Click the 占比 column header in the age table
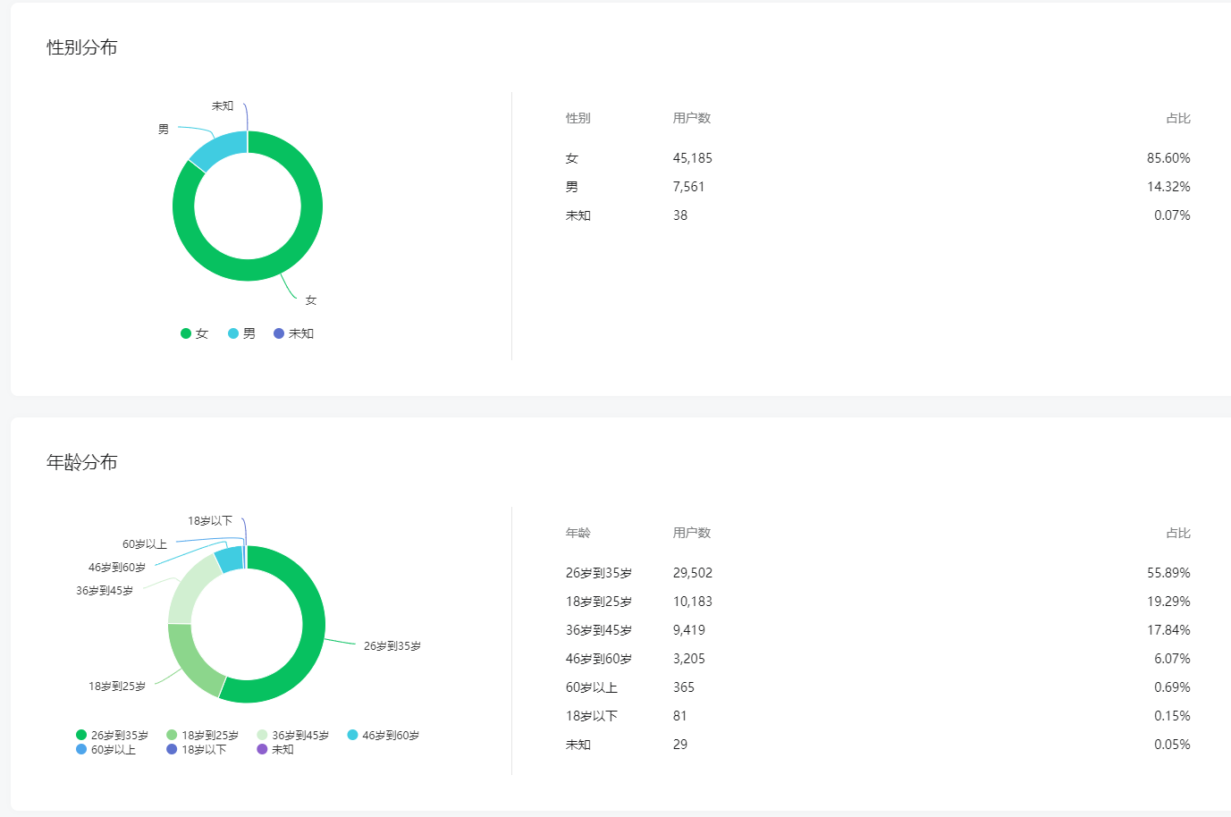This screenshot has width=1231, height=817. (x=1177, y=533)
